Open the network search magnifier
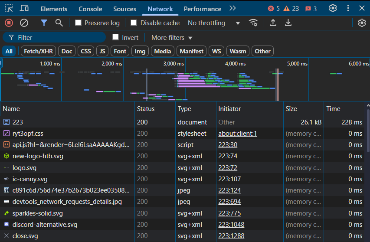Screen dimensions: 370x242 (x=59, y=23)
